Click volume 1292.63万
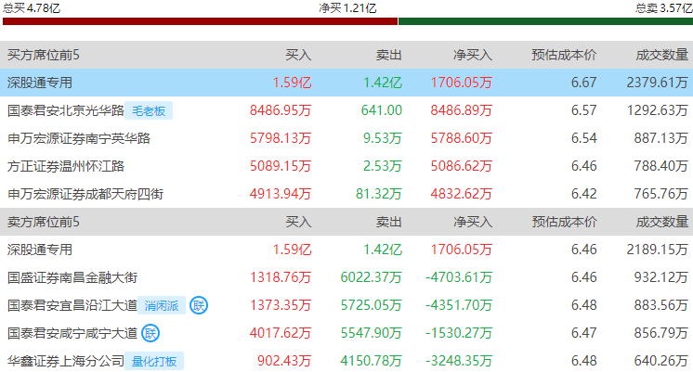693x372 pixels. coord(657,110)
